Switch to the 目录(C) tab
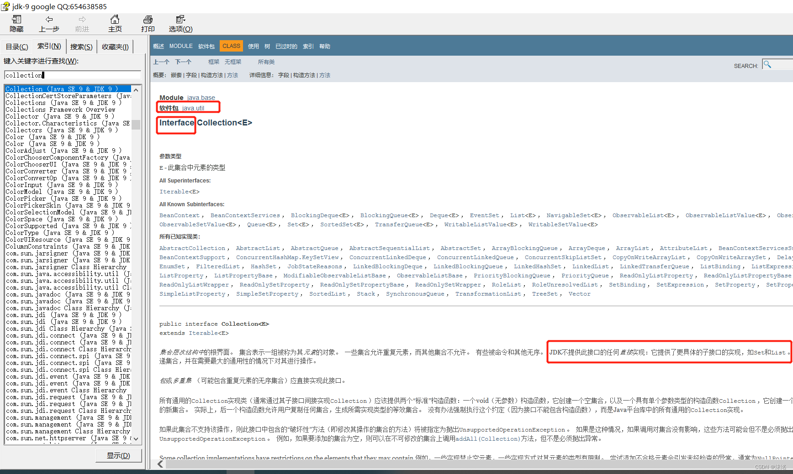Screen dimensions: 793x474 16,46
